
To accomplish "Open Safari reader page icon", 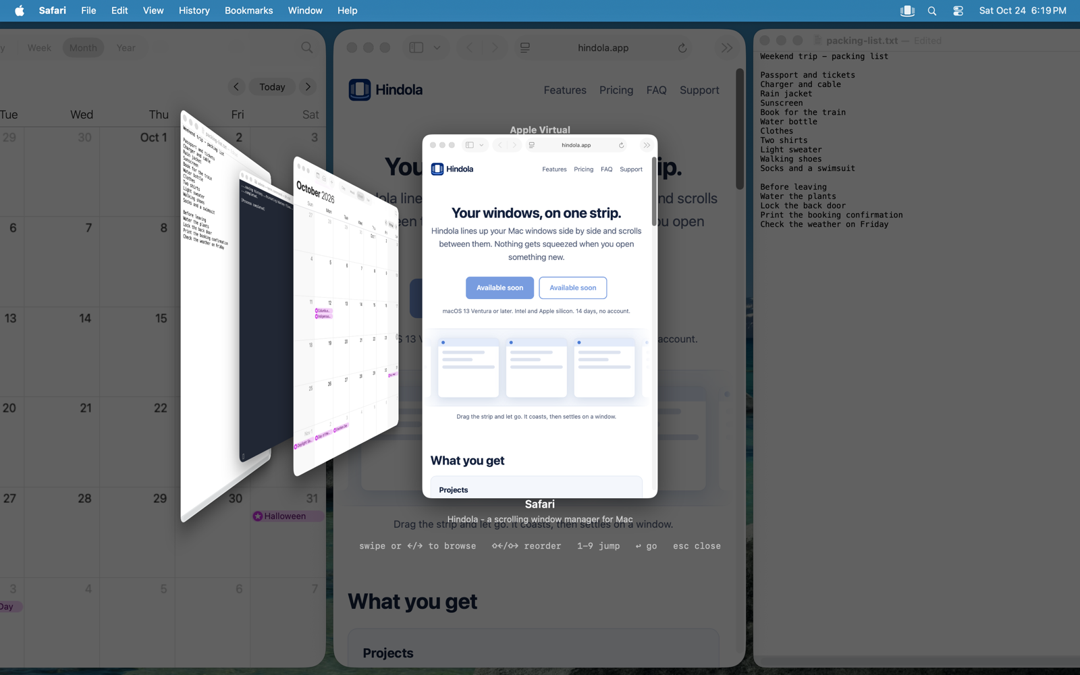I will point(525,48).
